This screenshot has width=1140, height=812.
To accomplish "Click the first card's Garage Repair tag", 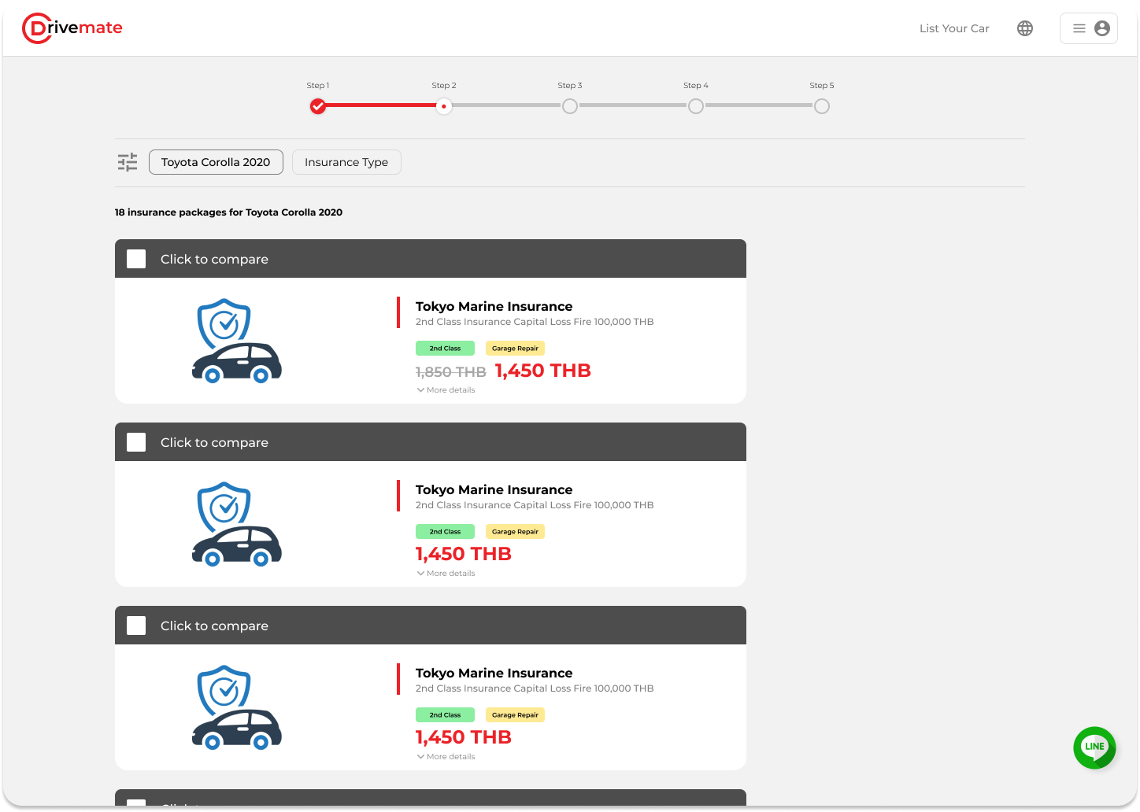I will click(x=515, y=349).
